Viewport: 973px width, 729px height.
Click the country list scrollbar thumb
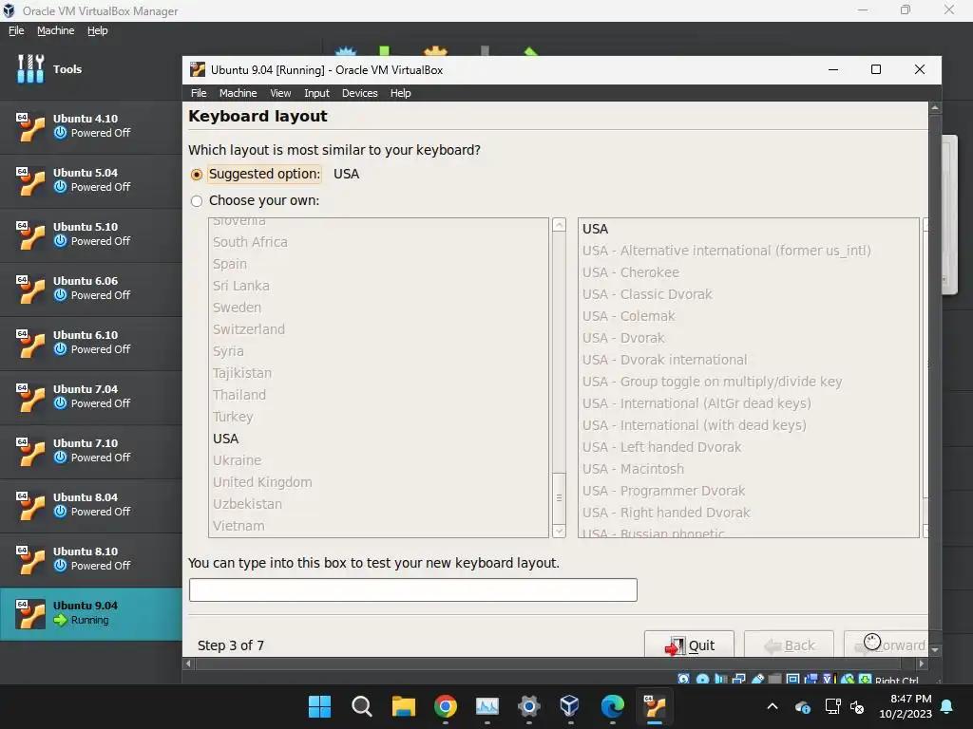[x=559, y=497]
